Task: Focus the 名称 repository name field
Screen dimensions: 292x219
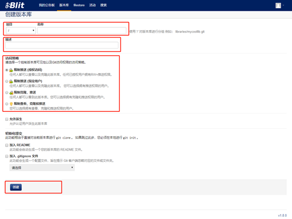Action: 82,30
